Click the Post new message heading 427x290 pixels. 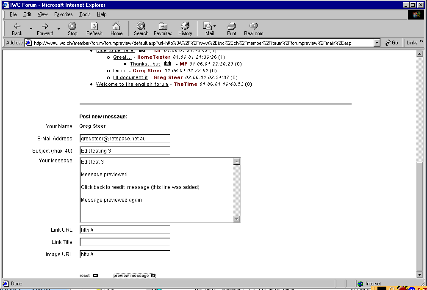103,117
